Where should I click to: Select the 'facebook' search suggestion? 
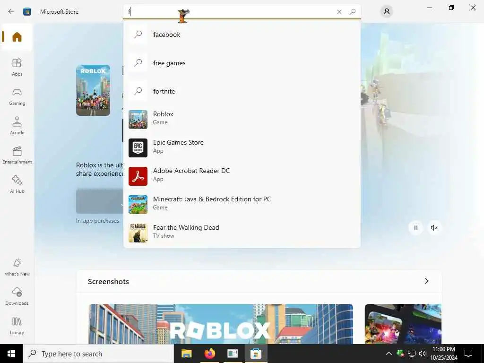242,35
